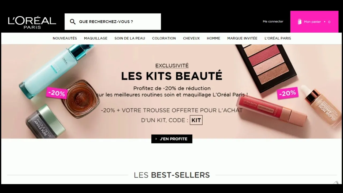343x193 pixels.
Task: Click the scroll-to-top arrow at bottom right
Action: coord(336,183)
